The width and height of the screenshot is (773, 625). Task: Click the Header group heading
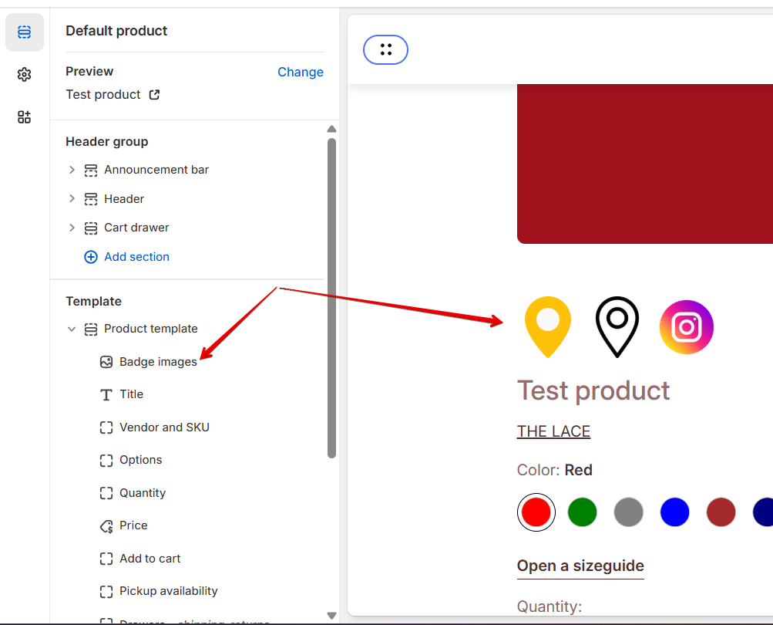(107, 142)
